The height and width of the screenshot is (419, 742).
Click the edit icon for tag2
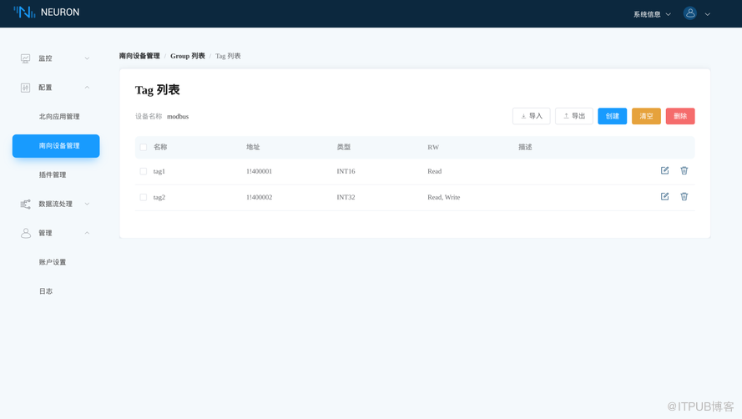pyautogui.click(x=664, y=197)
